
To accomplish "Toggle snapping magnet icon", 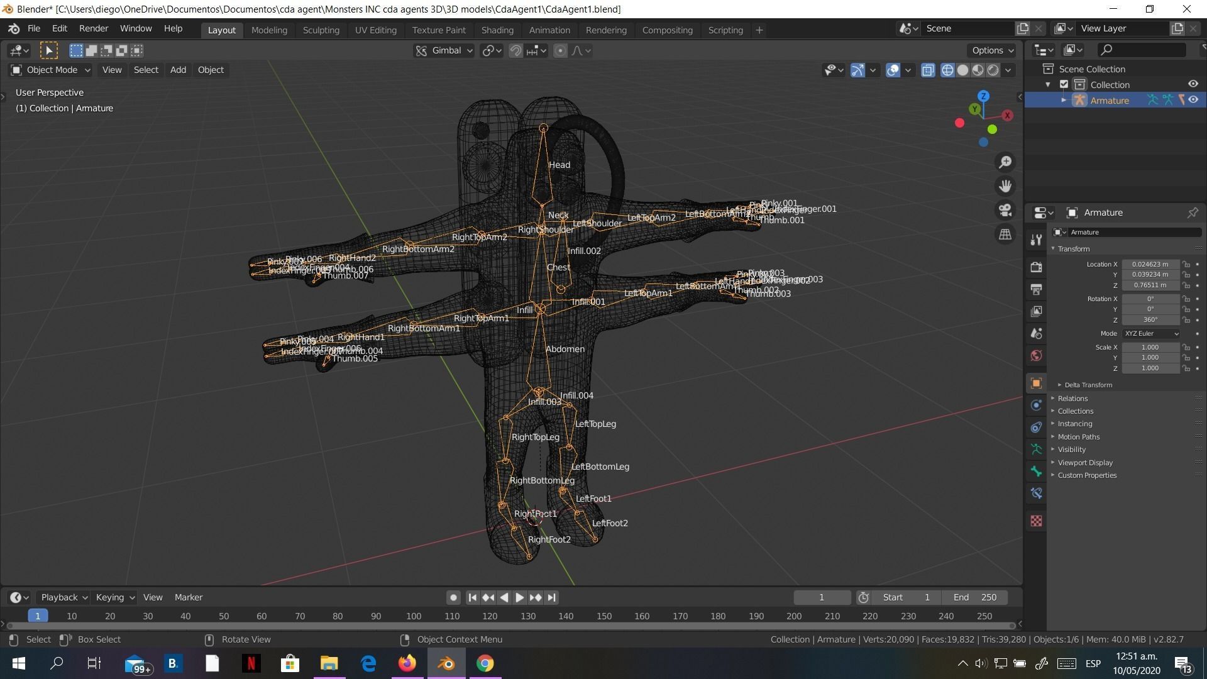I will pos(515,51).
